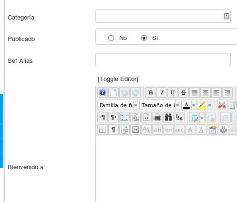Screen dimensions: 237x202
Task: Center align text
Action: tap(206, 92)
